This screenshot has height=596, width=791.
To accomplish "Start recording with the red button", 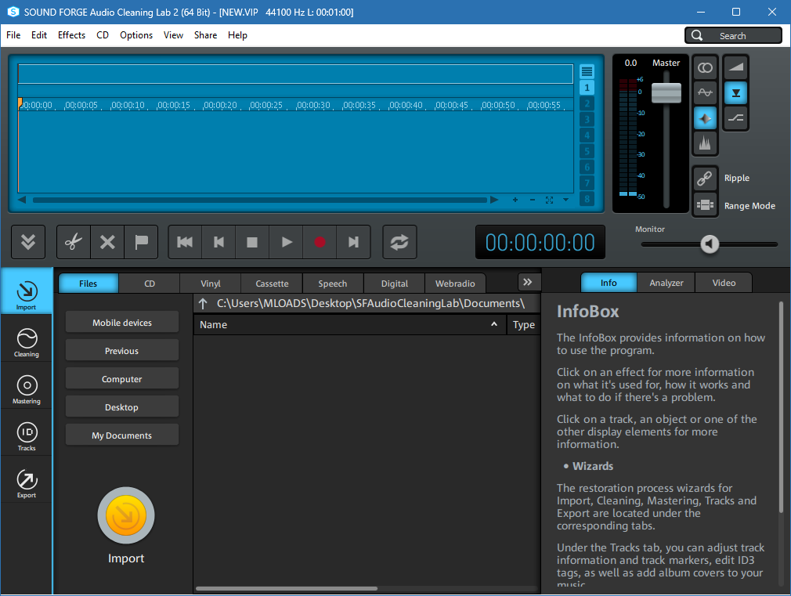I will point(320,242).
